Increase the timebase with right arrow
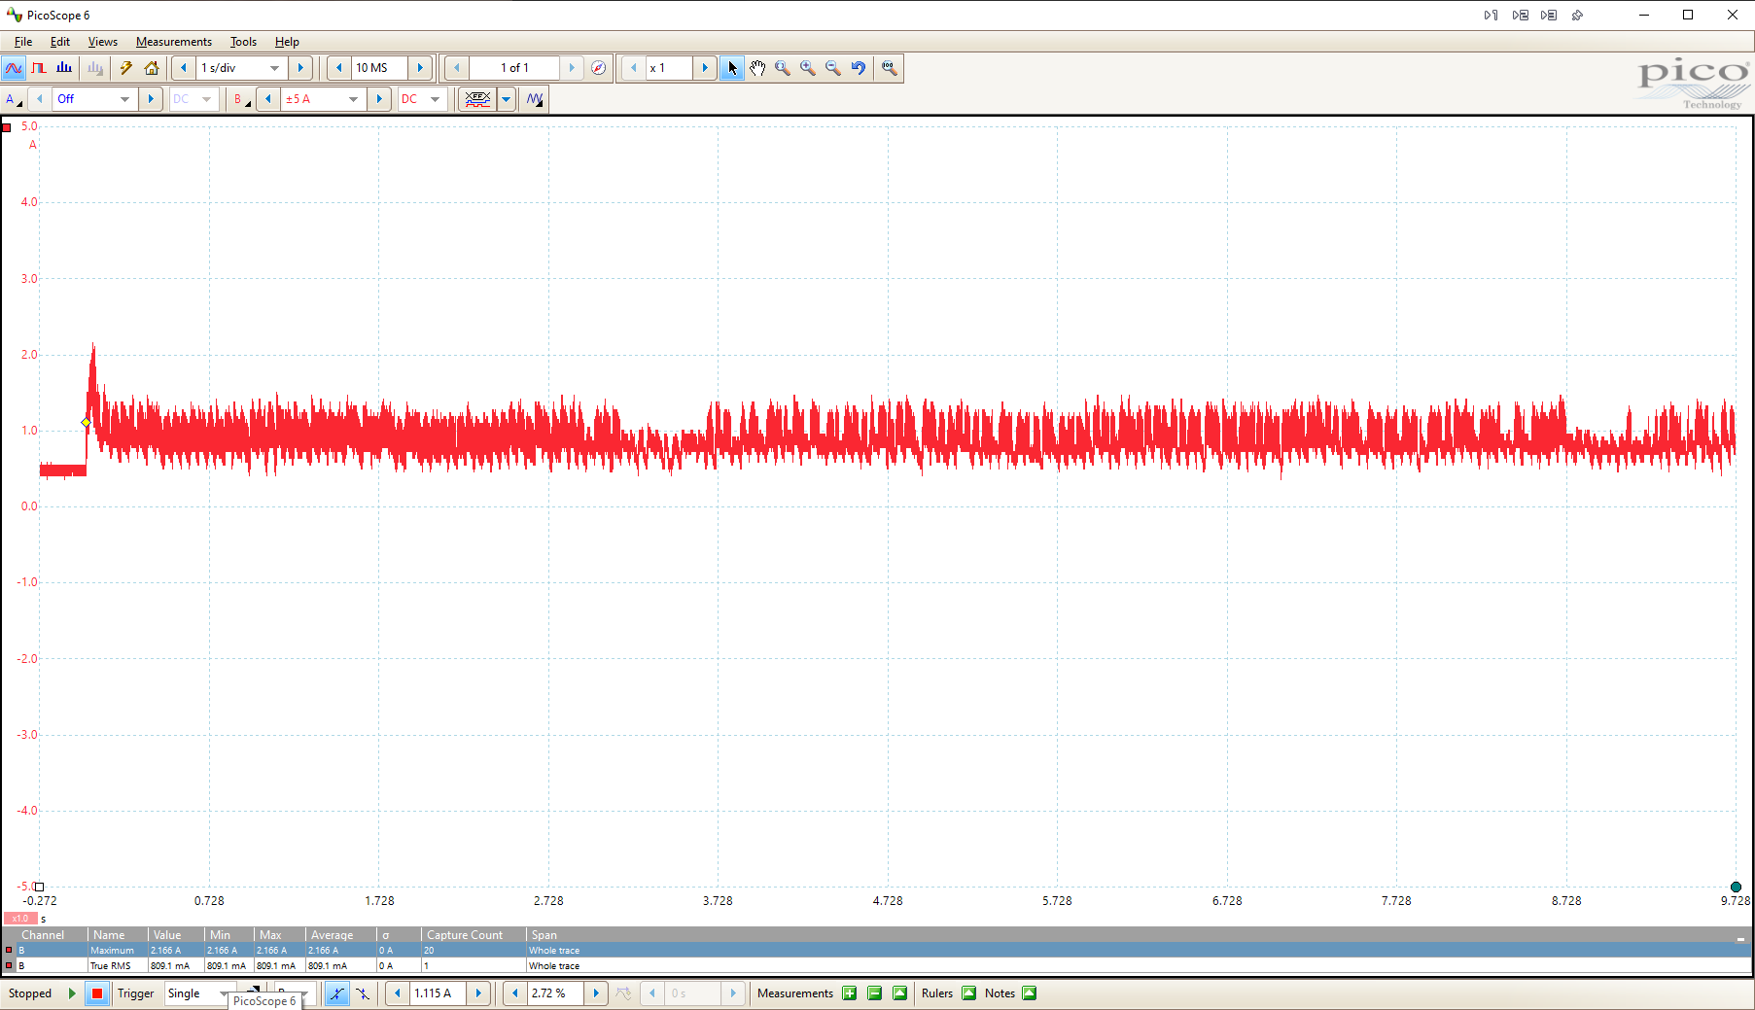The image size is (1755, 1010). 301,68
